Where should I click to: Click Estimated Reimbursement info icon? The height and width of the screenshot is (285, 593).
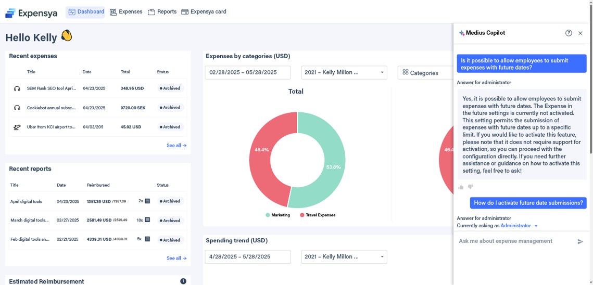coord(183,281)
